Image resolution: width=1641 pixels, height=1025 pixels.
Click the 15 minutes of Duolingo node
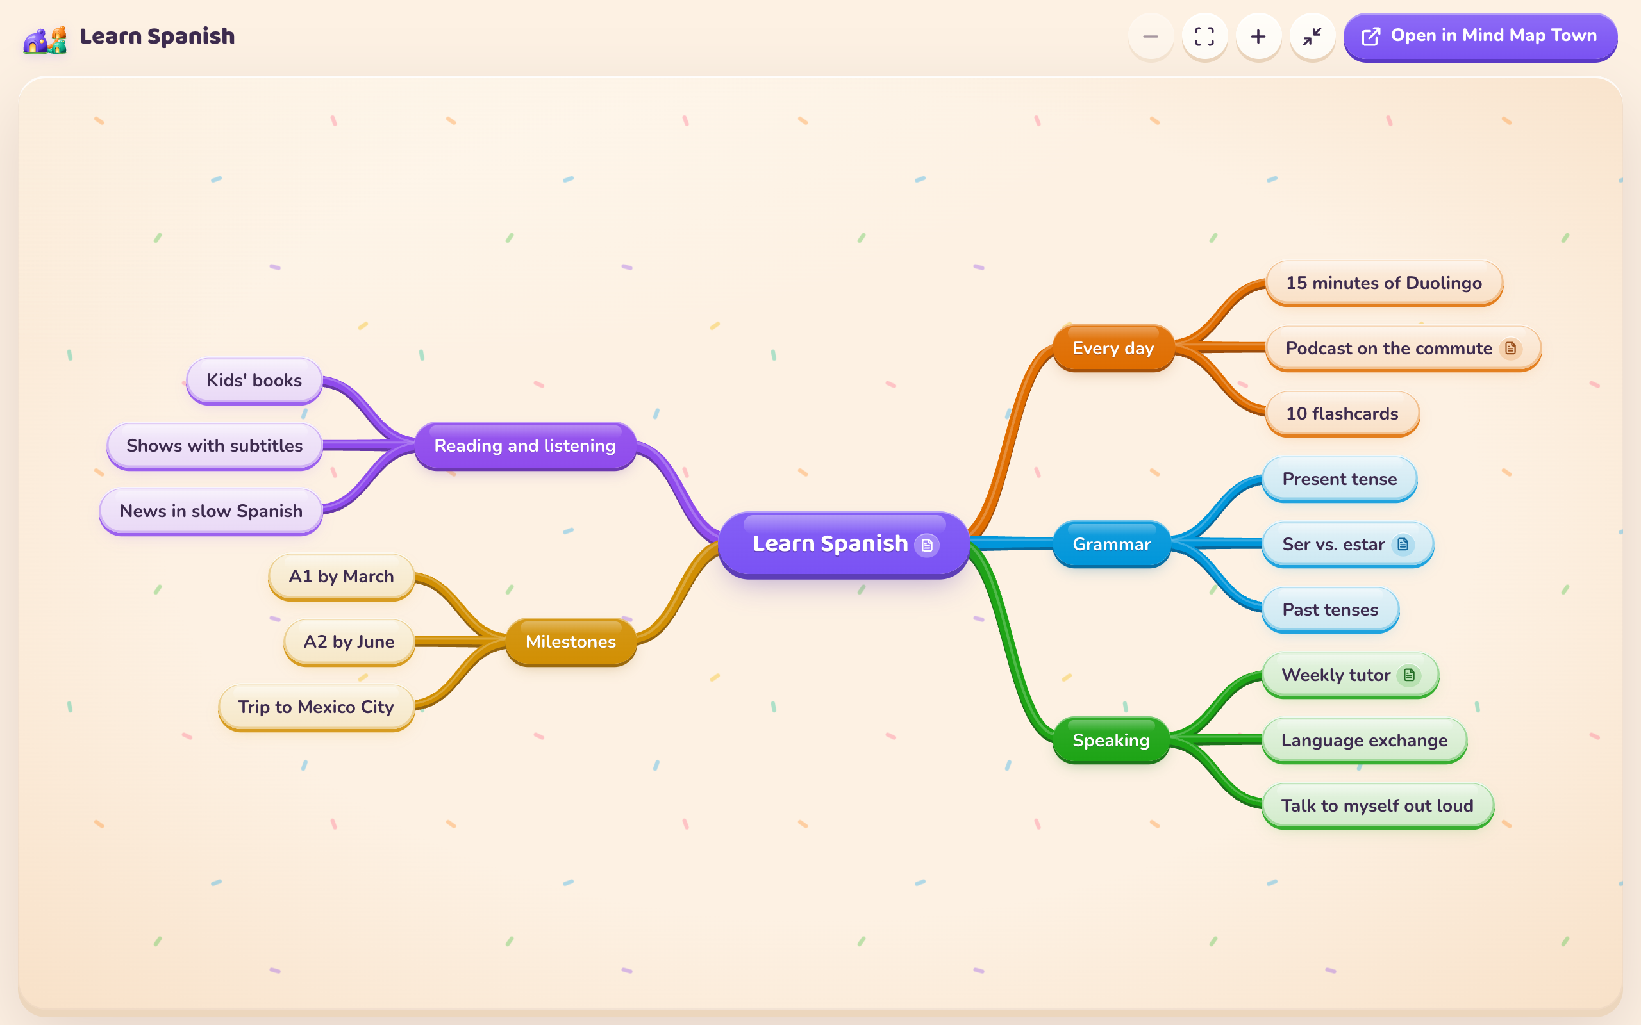click(x=1384, y=283)
